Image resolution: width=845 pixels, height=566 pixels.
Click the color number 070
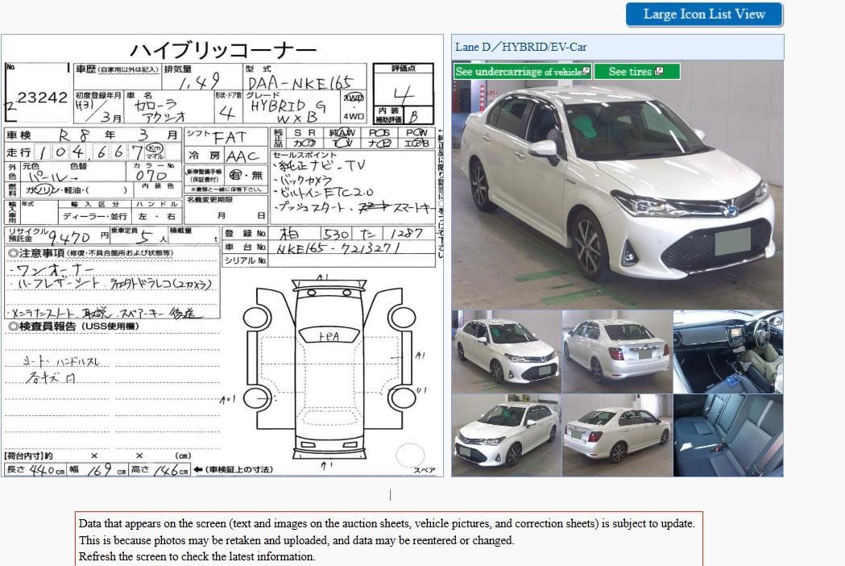(x=151, y=176)
